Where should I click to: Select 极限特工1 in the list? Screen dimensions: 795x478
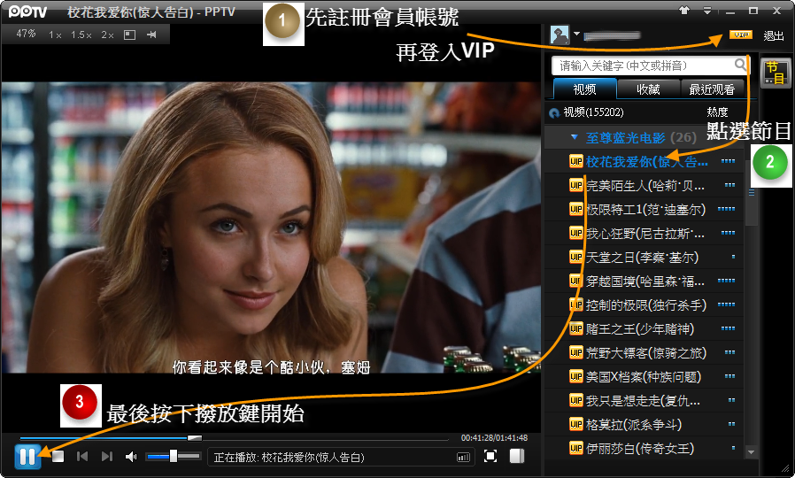(x=645, y=209)
